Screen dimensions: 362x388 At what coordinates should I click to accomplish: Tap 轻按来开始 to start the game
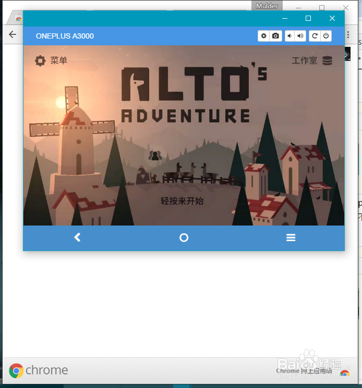182,201
